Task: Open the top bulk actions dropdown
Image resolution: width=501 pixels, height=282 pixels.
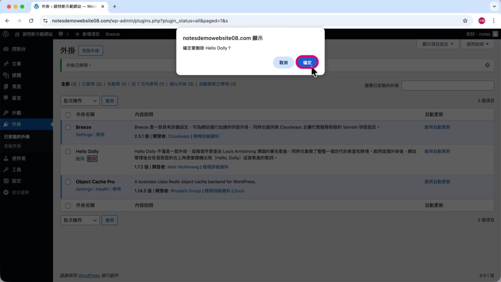Action: pyautogui.click(x=80, y=101)
